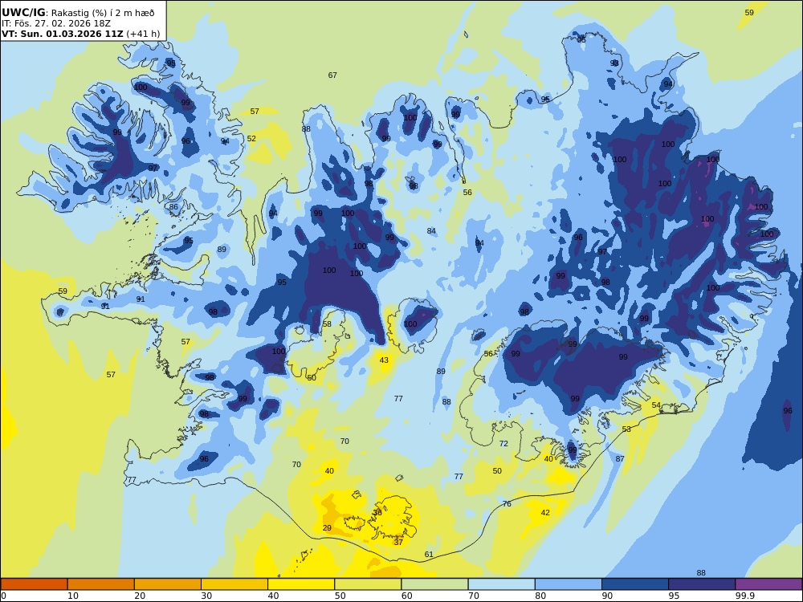Pick the pale yellow 50–60 legend swatch
Screen dimensions: 803x602
[368, 584]
